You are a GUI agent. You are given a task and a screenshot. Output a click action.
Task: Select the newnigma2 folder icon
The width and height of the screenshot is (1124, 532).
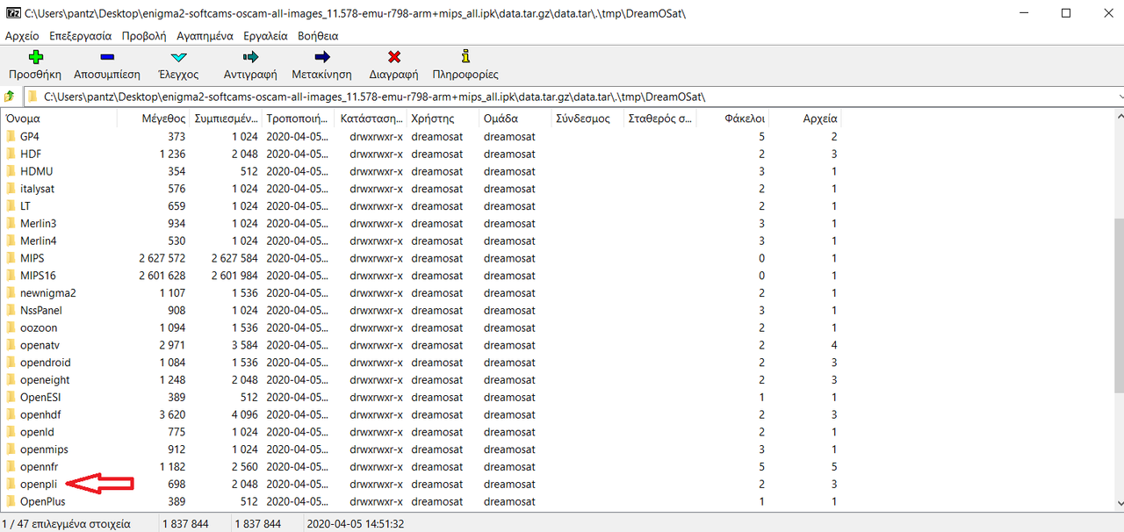[x=11, y=292]
